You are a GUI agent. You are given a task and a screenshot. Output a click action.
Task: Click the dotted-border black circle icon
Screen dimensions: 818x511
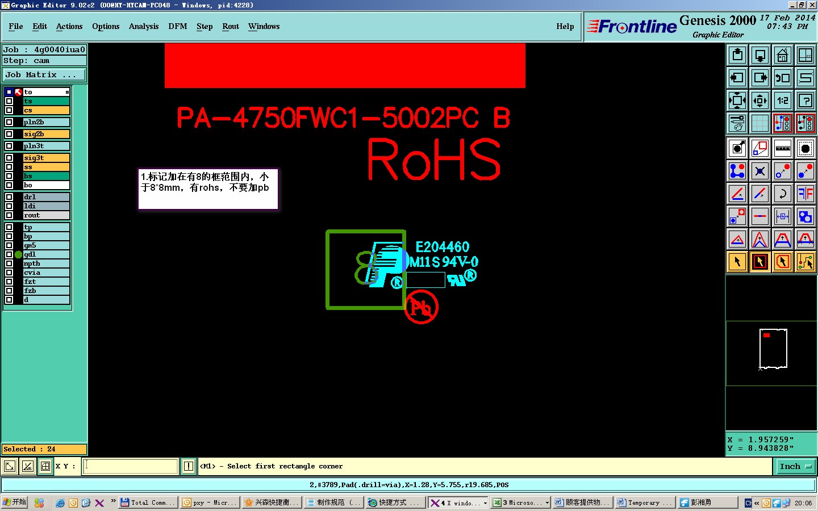pos(806,149)
